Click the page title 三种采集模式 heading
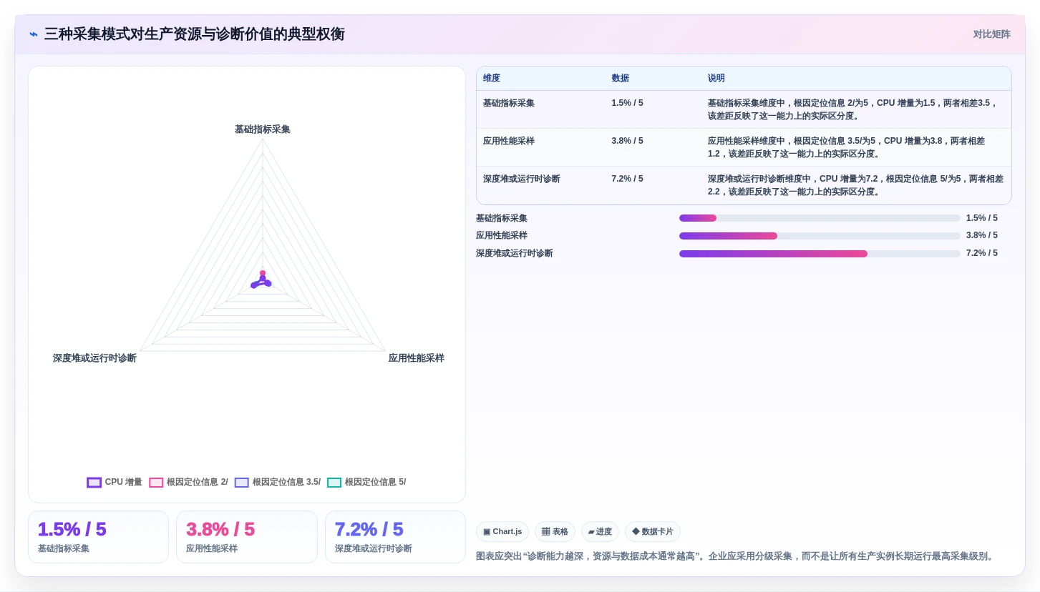 195,34
